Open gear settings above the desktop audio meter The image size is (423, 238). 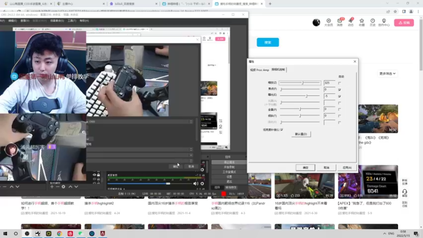point(203,170)
